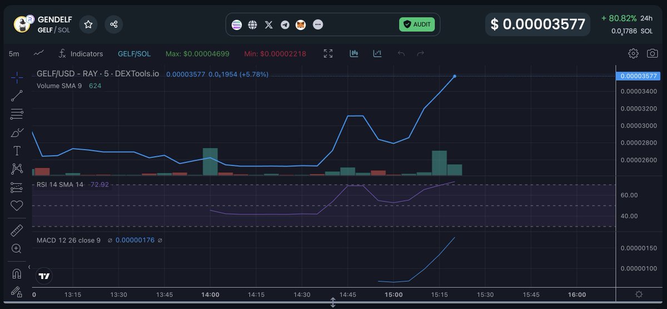The image size is (667, 309).
Task: Click the share icon next to GENDELF
Action: point(114,24)
